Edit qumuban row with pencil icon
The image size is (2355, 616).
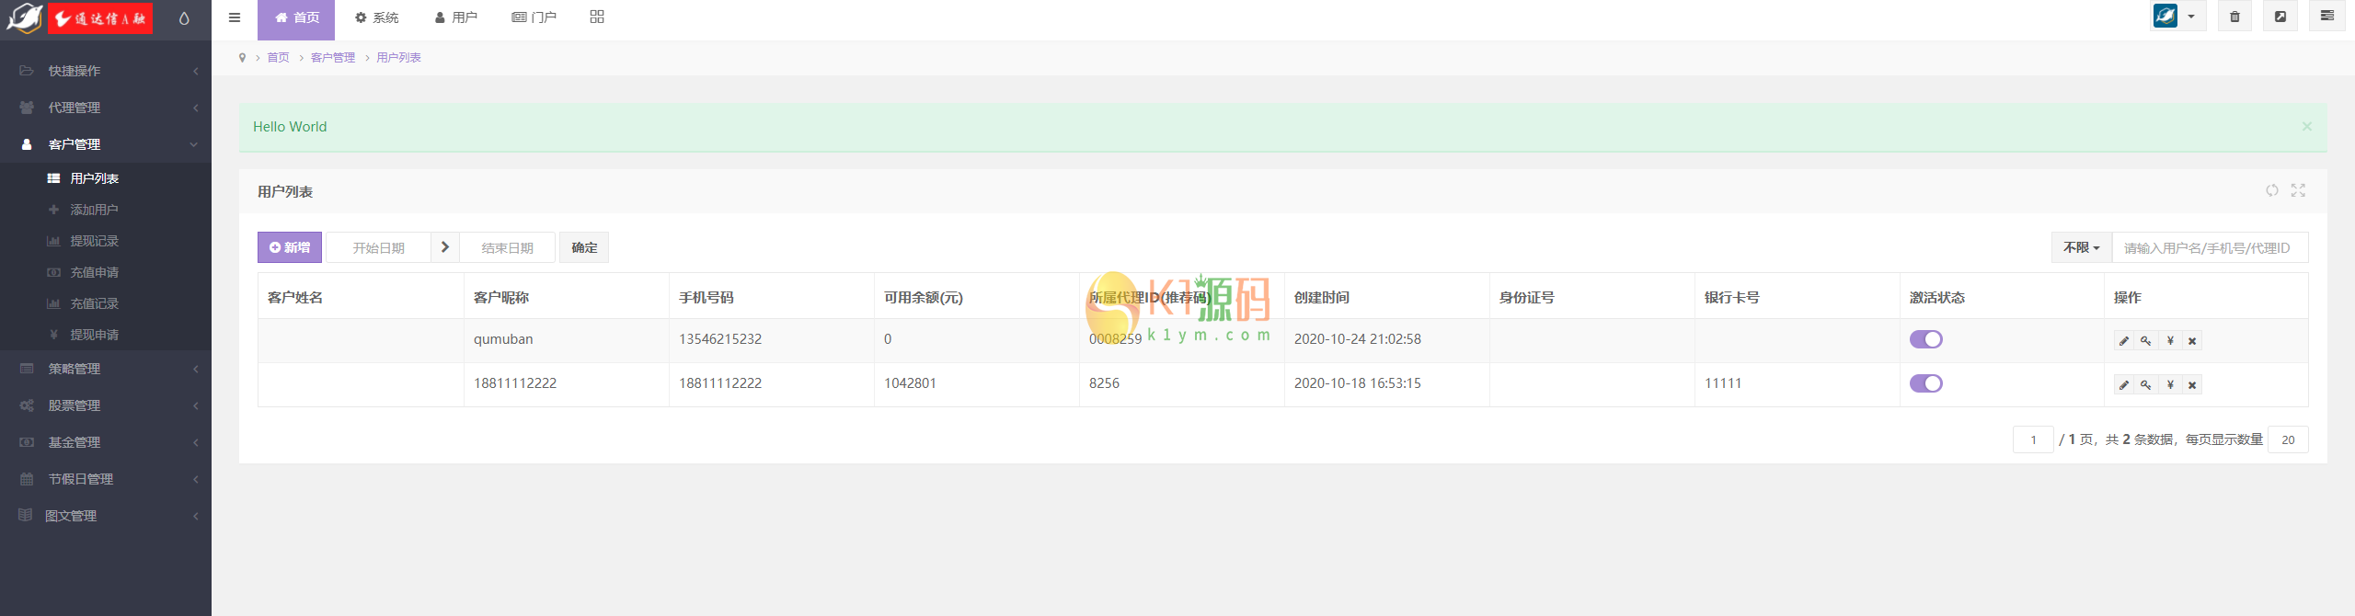2124,341
